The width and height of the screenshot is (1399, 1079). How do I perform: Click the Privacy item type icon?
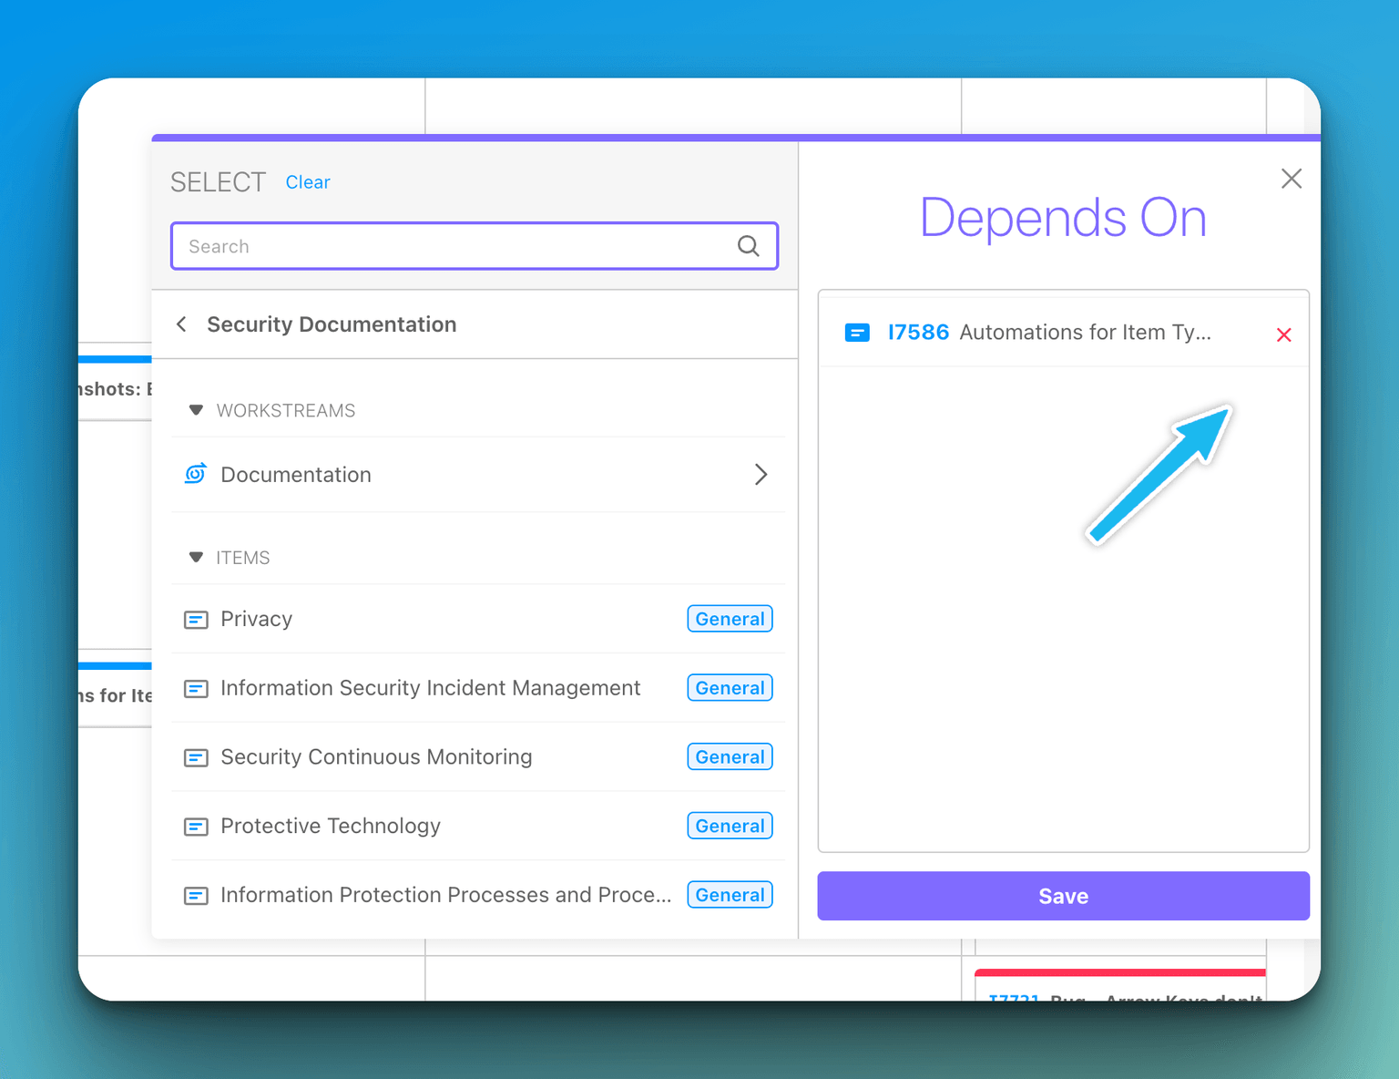(196, 619)
